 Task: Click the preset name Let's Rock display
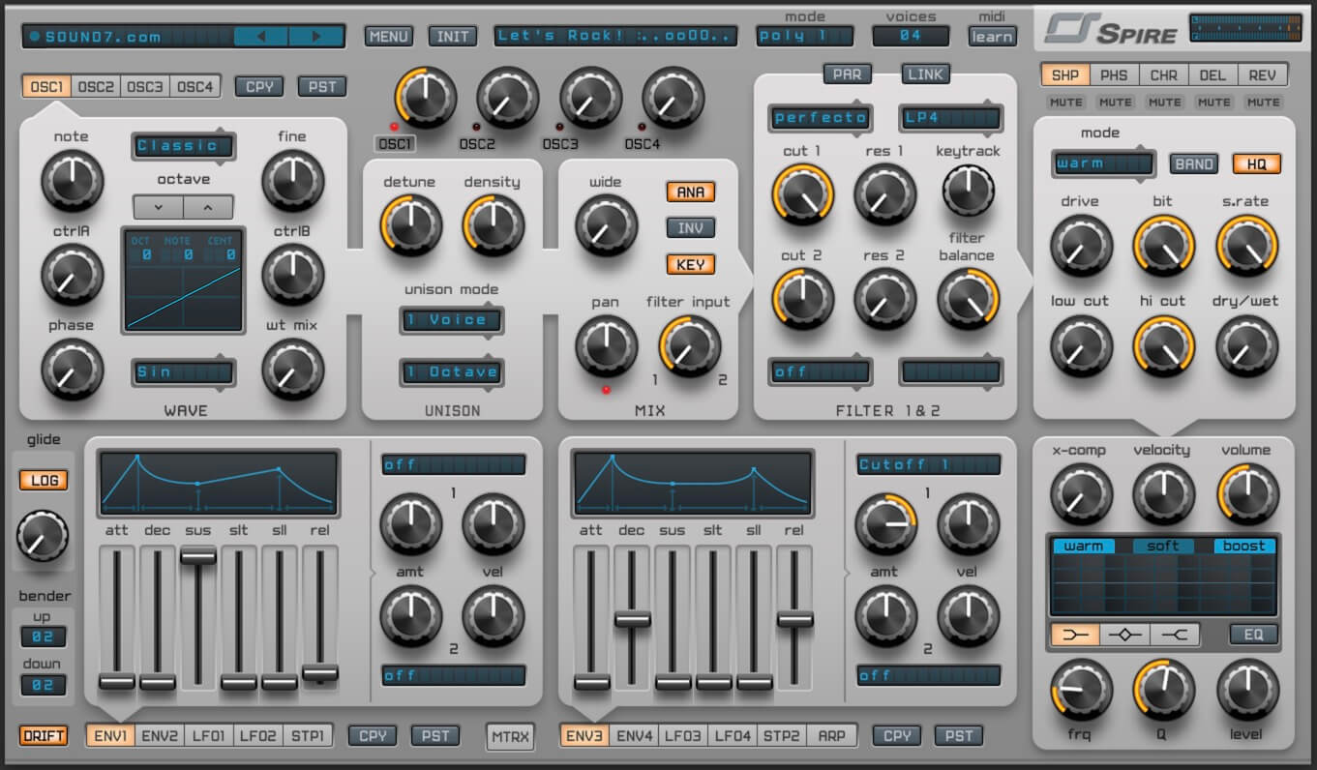pyautogui.click(x=616, y=37)
